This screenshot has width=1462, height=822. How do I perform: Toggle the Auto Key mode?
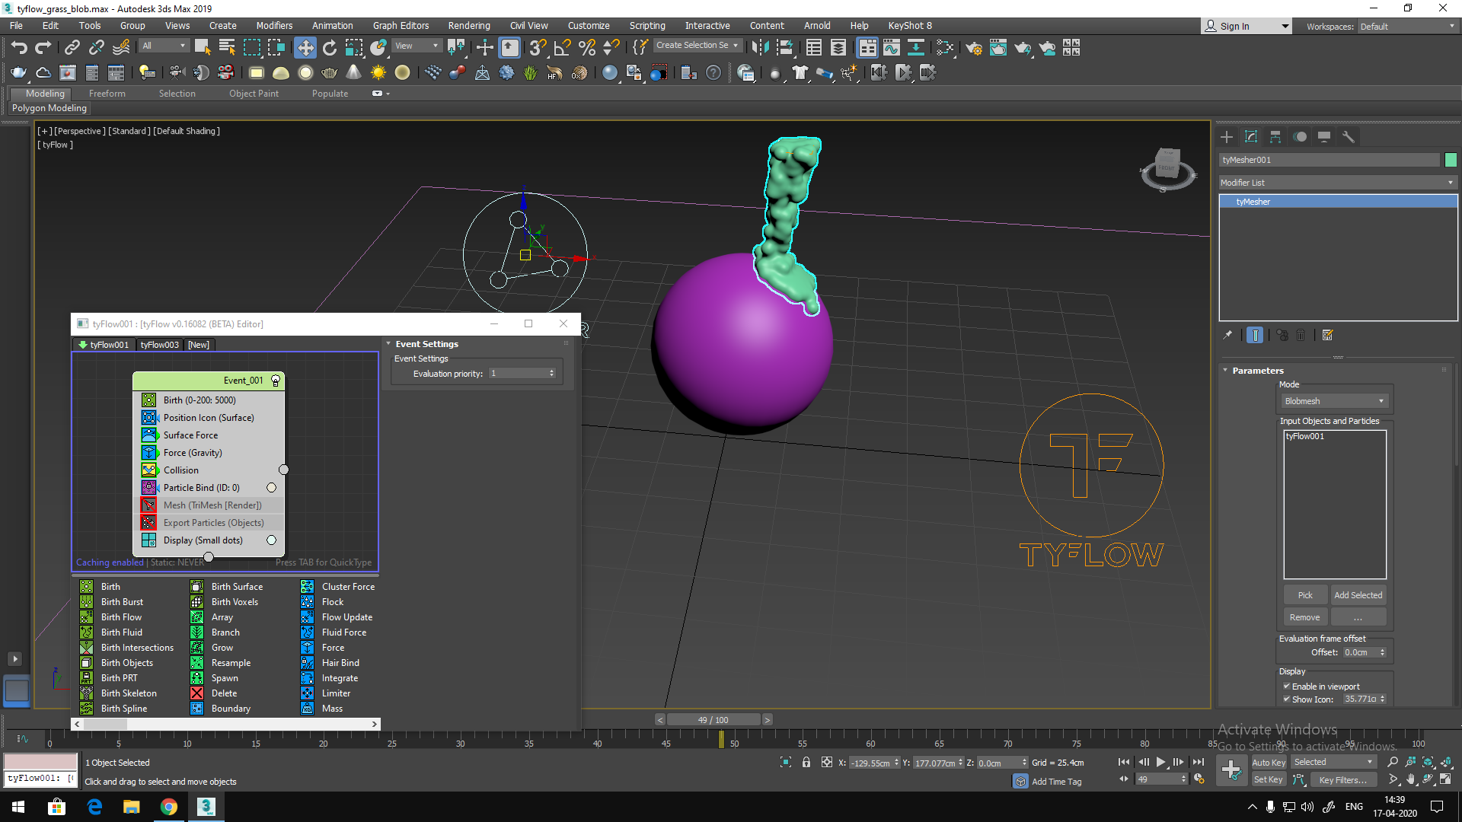1269,763
